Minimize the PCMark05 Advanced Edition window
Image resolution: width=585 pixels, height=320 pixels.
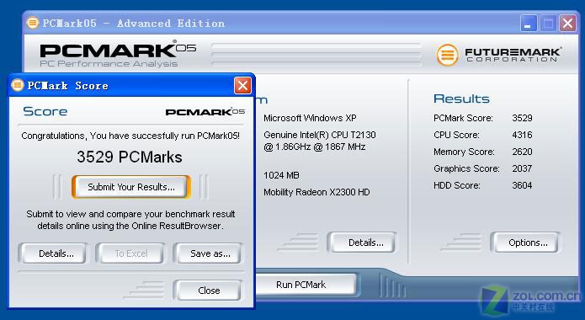click(x=529, y=24)
